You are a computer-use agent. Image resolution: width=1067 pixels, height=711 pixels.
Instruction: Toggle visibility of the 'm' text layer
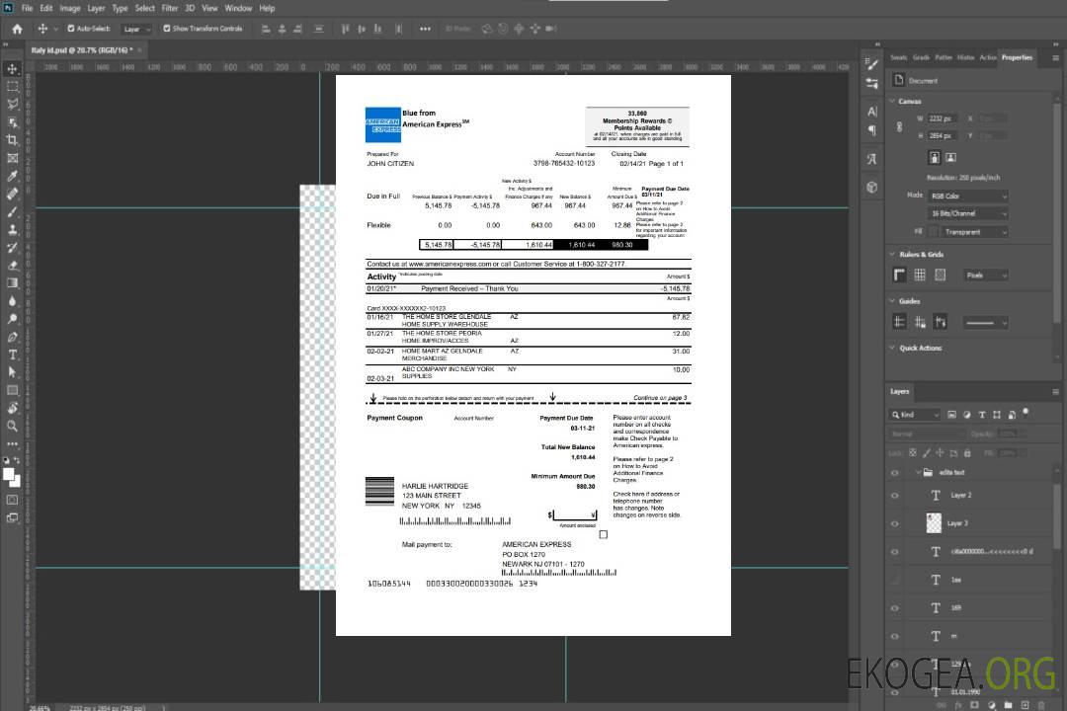point(895,637)
